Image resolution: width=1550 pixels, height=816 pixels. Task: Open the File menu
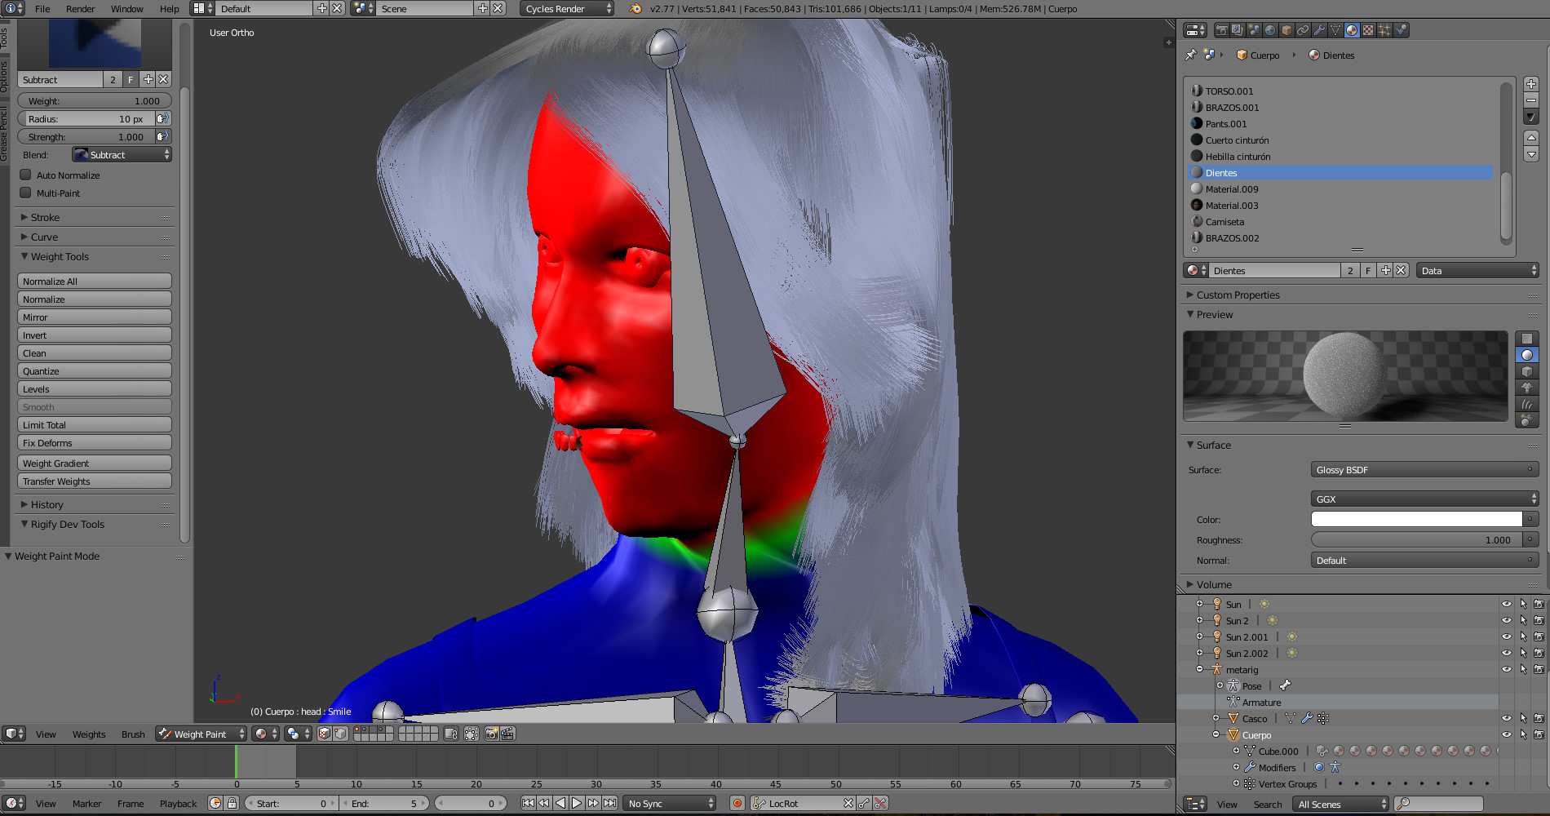tap(42, 8)
